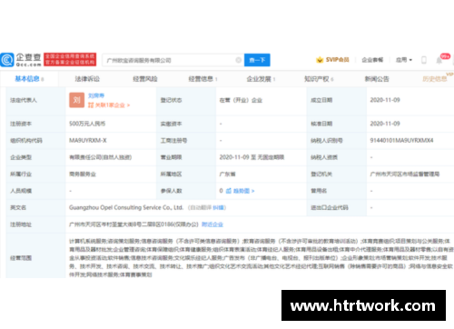Open the 关联1家企业 link
This screenshot has width=454, height=329.
point(109,105)
